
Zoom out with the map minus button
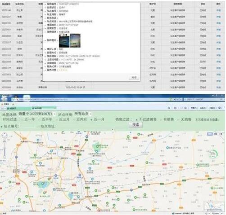(5, 157)
